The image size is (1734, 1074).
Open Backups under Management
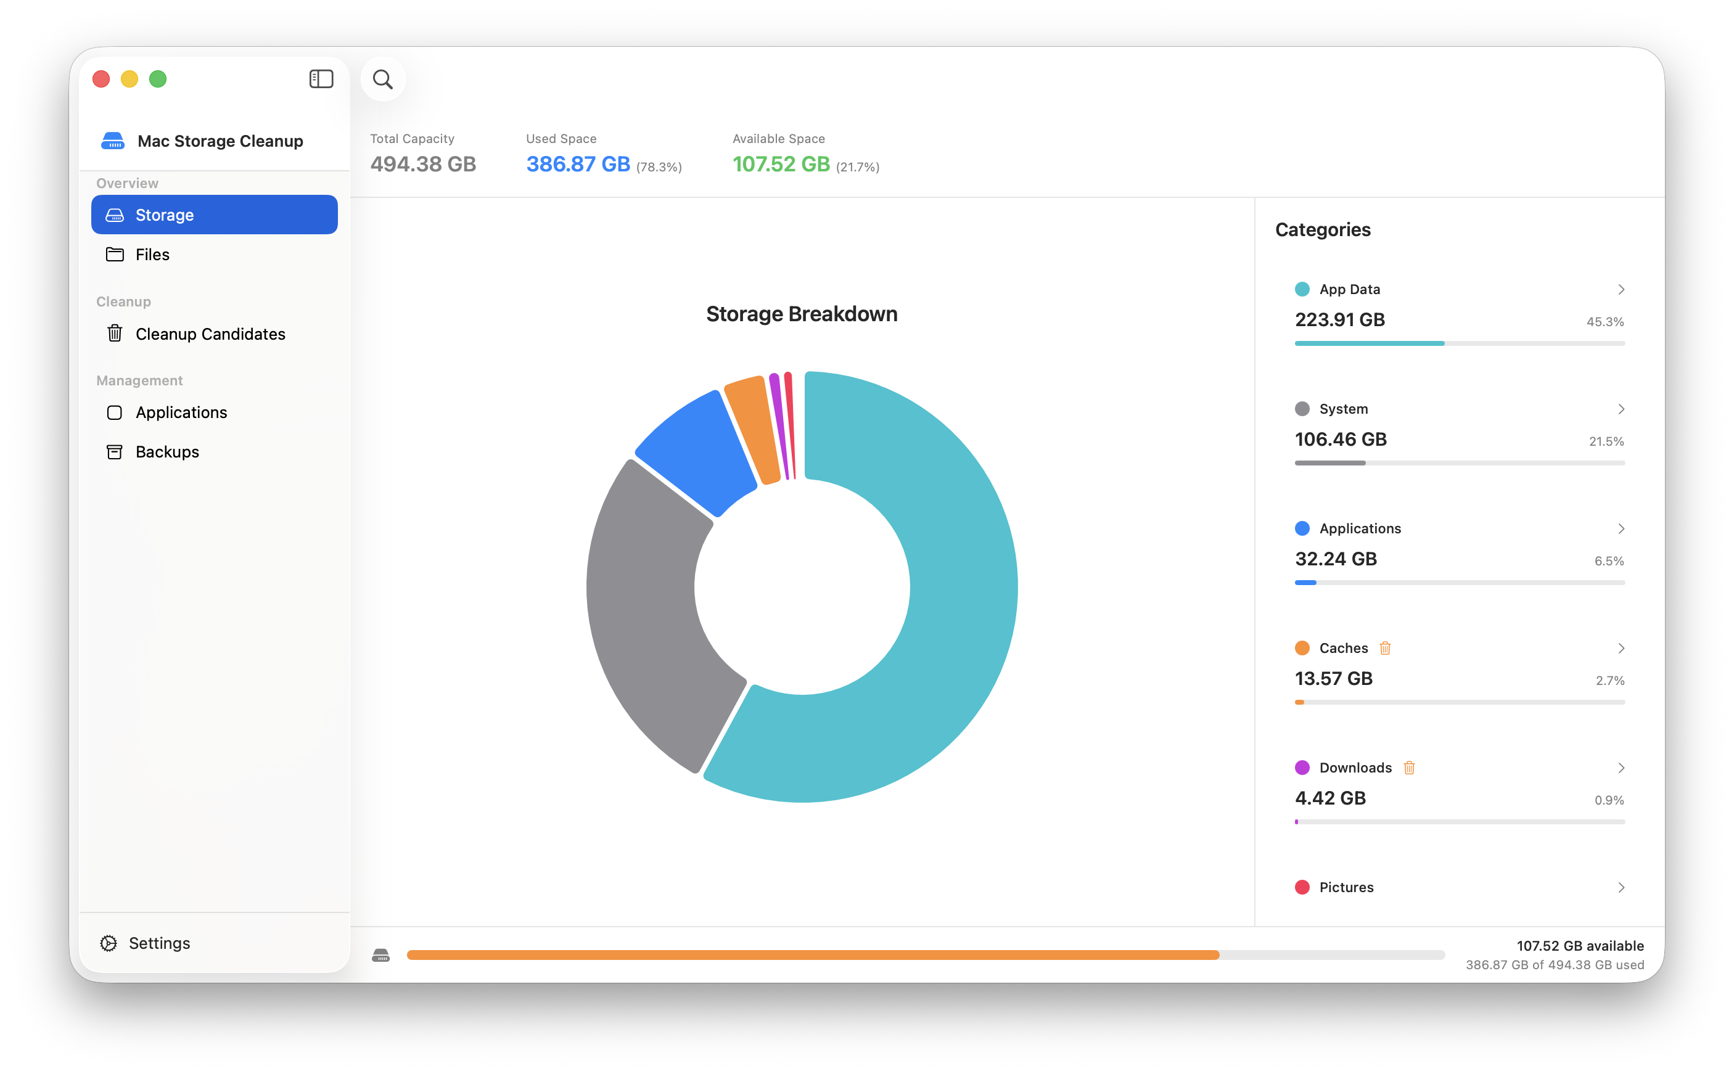click(214, 452)
